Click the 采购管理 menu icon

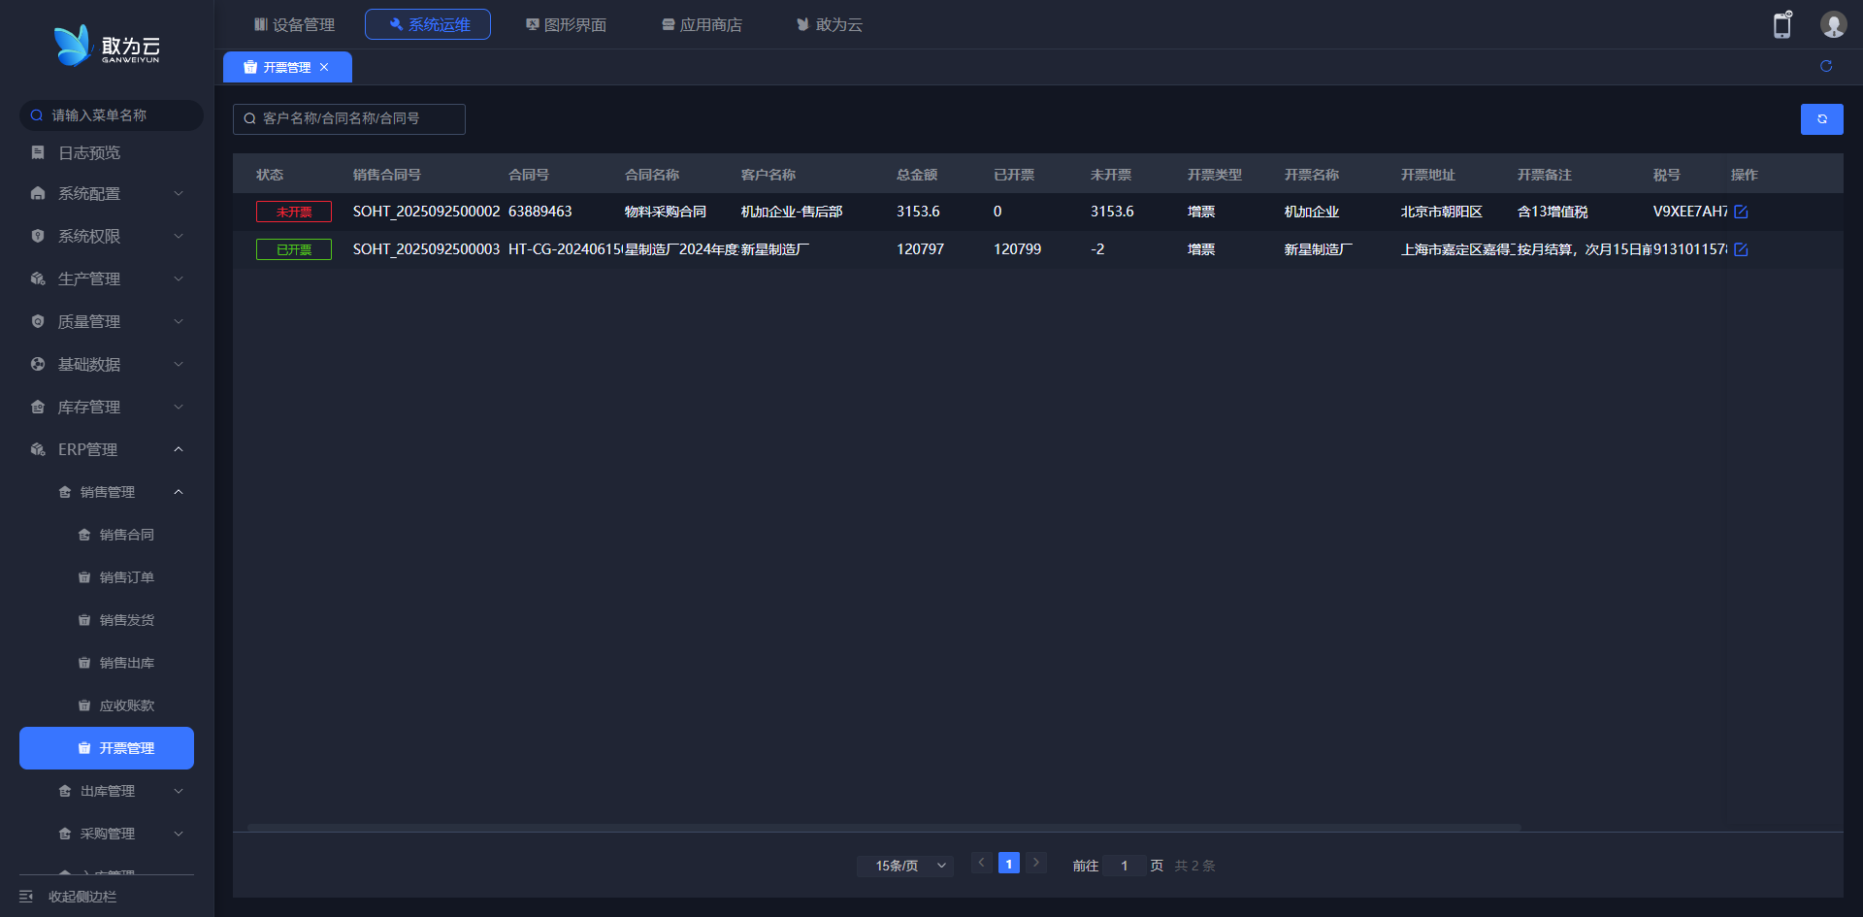click(x=65, y=834)
